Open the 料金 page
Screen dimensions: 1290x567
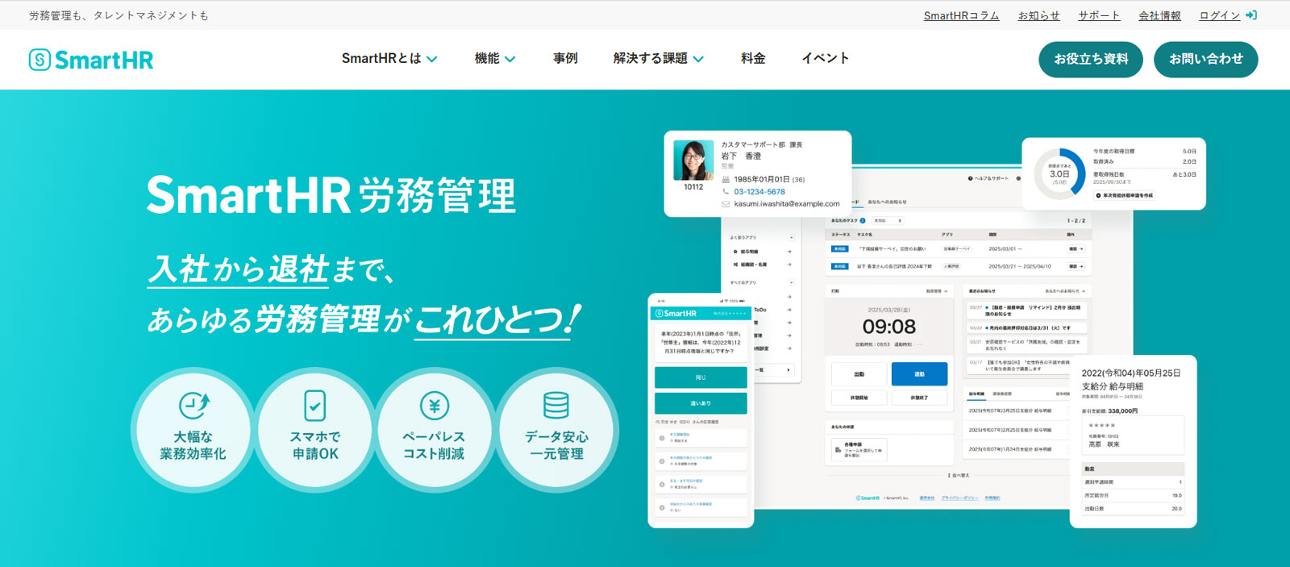pos(753,58)
